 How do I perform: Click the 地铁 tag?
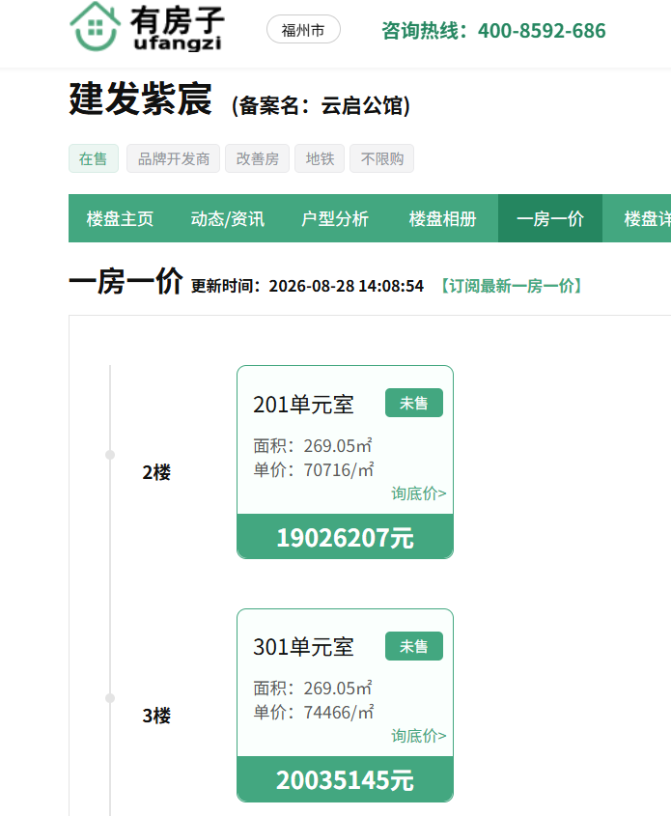[x=320, y=158]
